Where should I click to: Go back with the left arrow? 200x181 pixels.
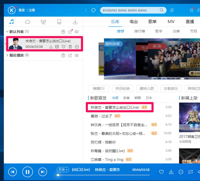coord(86,10)
